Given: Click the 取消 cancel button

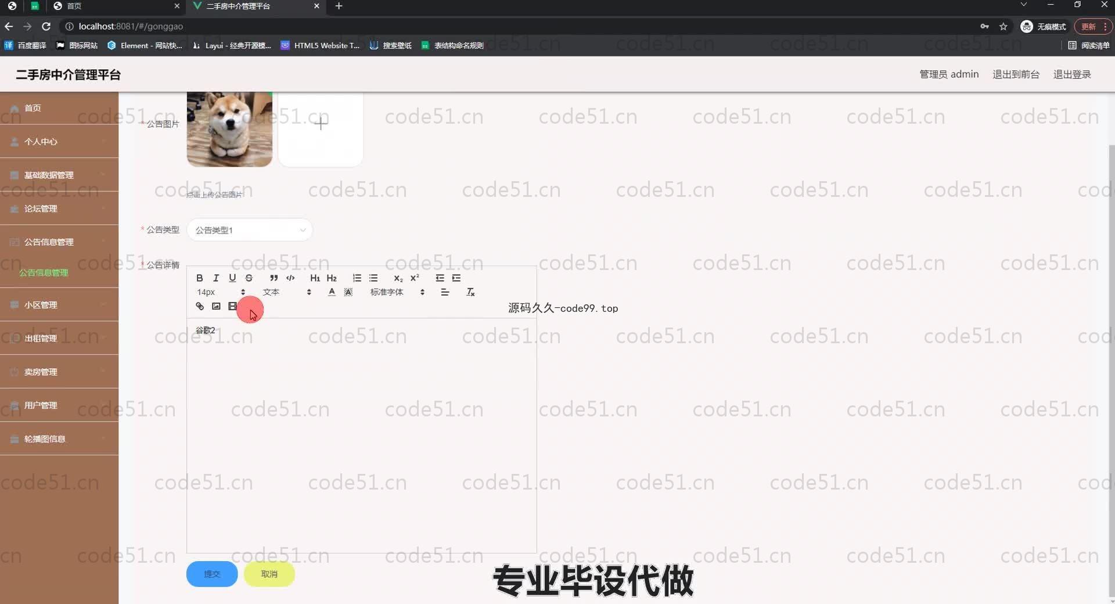Looking at the screenshot, I should point(269,574).
